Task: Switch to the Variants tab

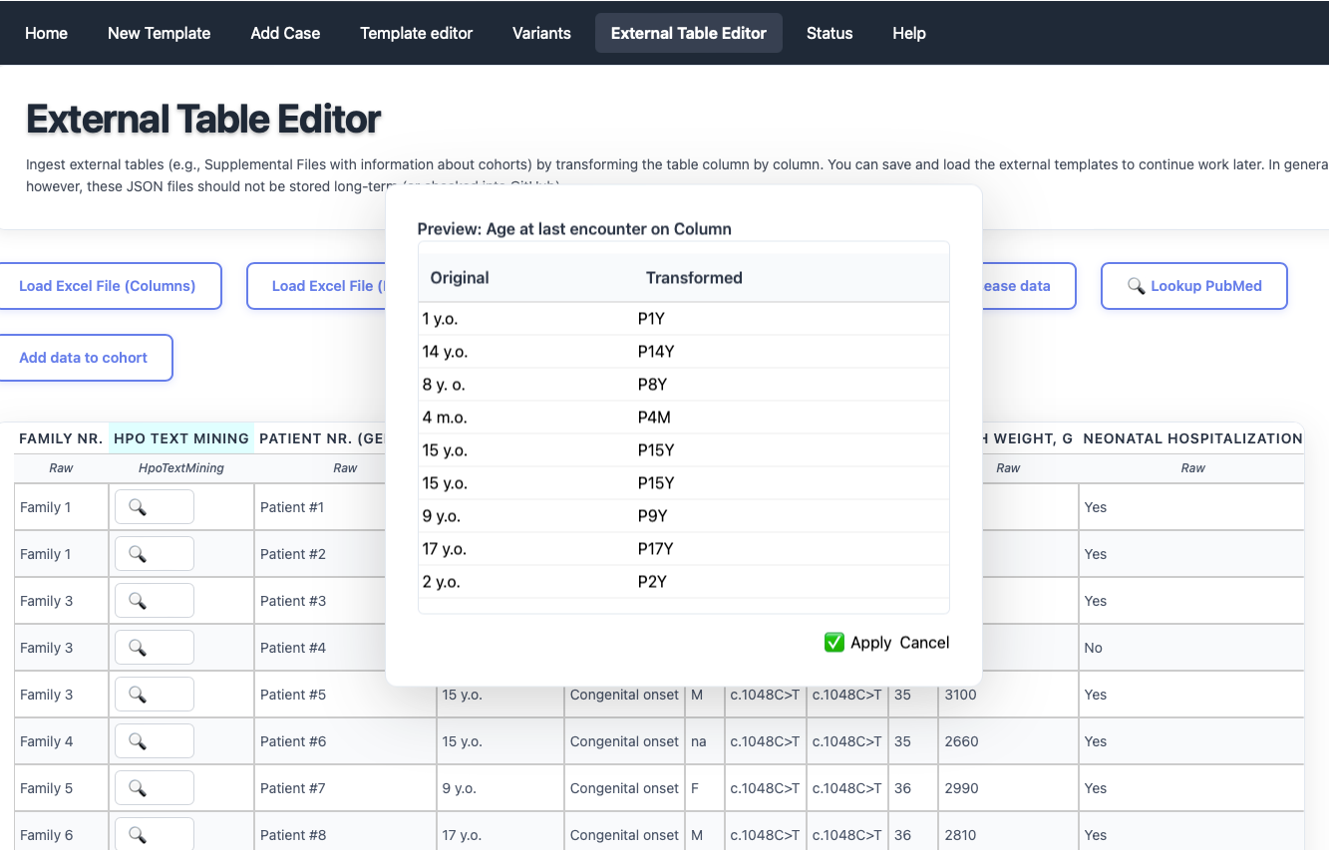Action: [541, 33]
